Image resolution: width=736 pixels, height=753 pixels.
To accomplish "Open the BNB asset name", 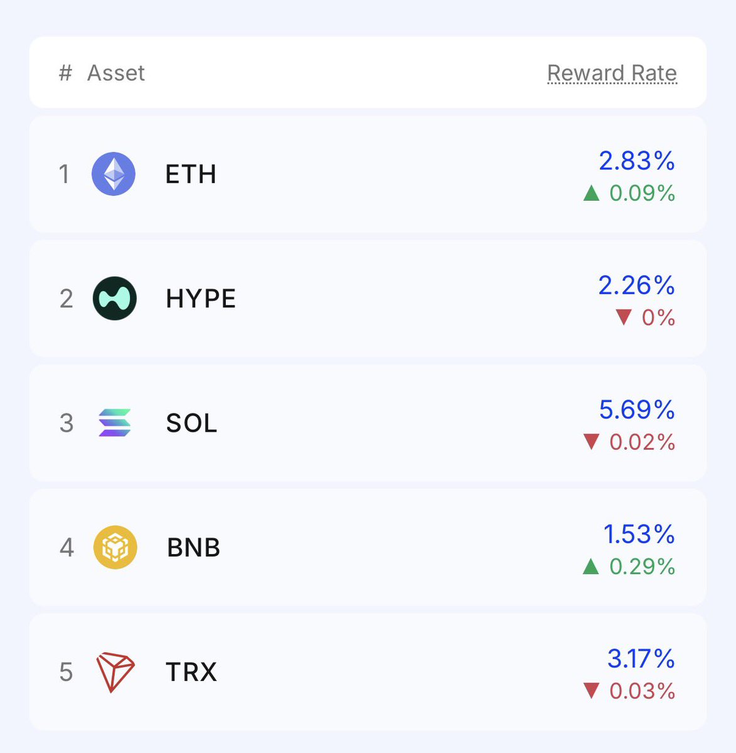I will 194,548.
